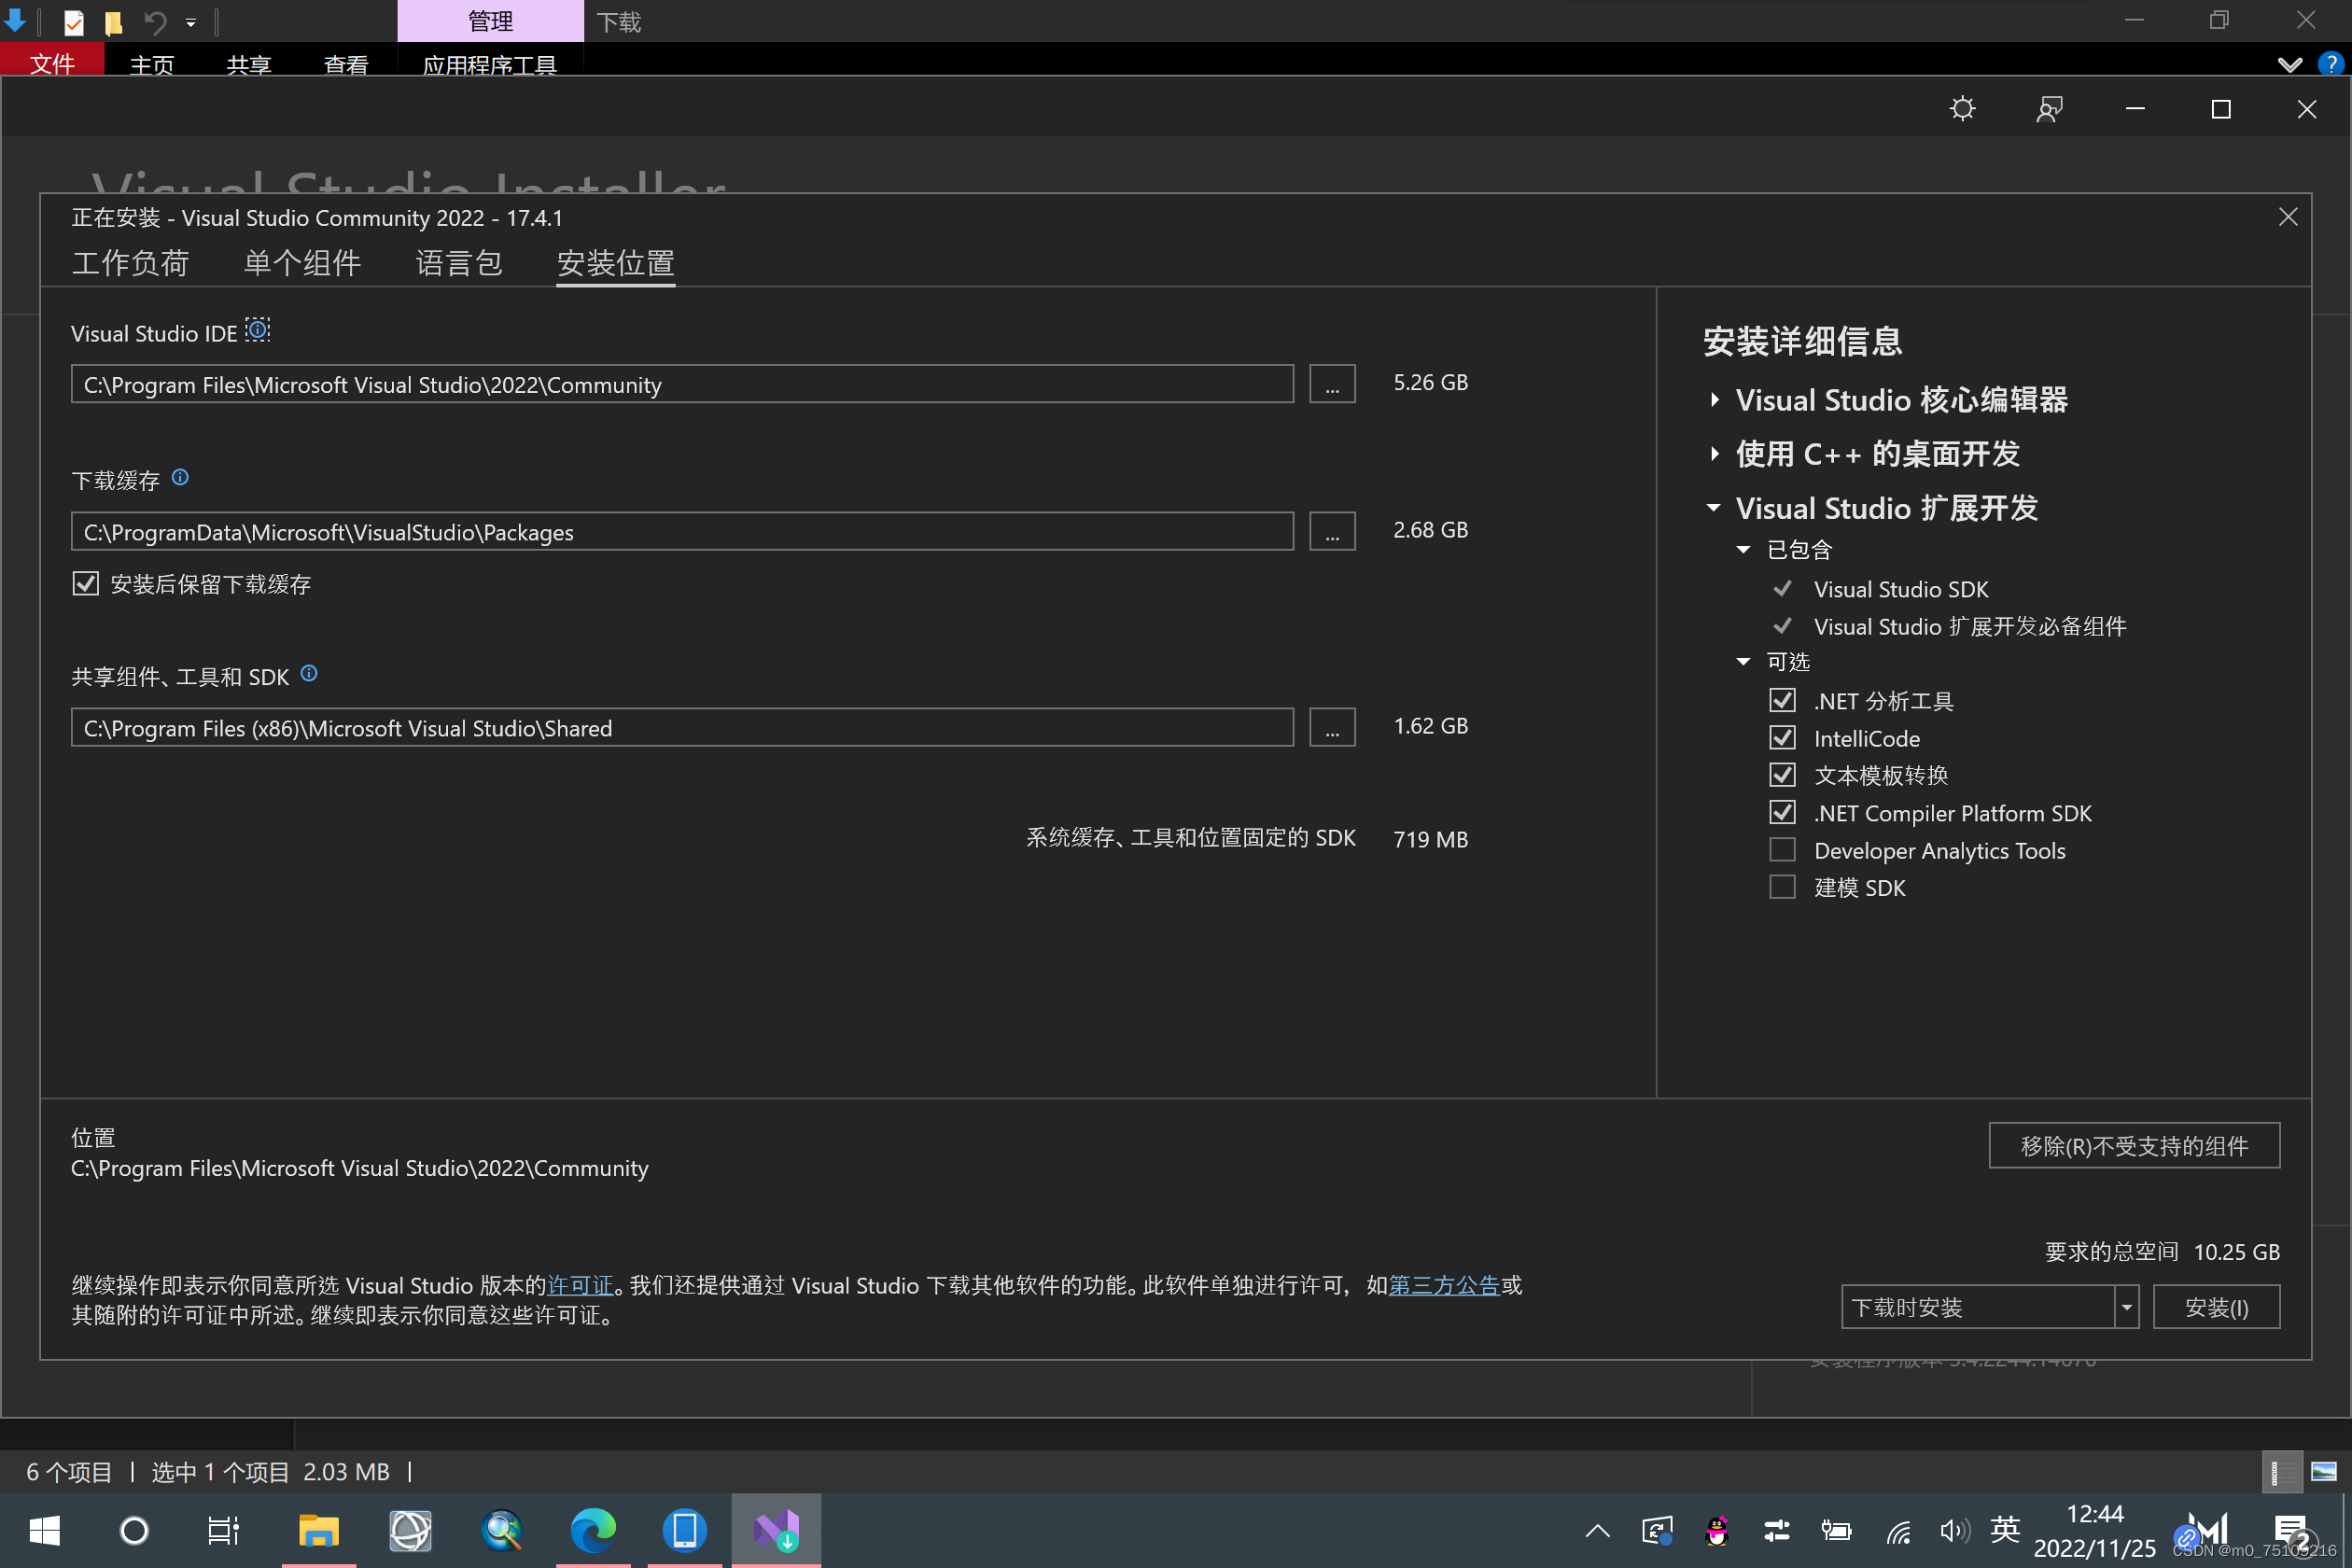
Task: Click the battery status tray icon
Action: 1836,1530
